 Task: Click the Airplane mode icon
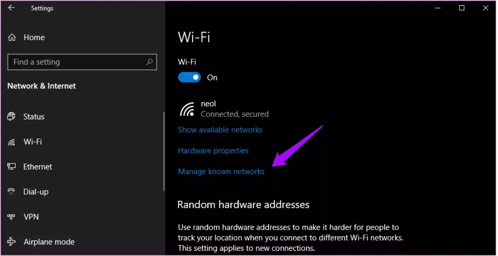point(11,242)
